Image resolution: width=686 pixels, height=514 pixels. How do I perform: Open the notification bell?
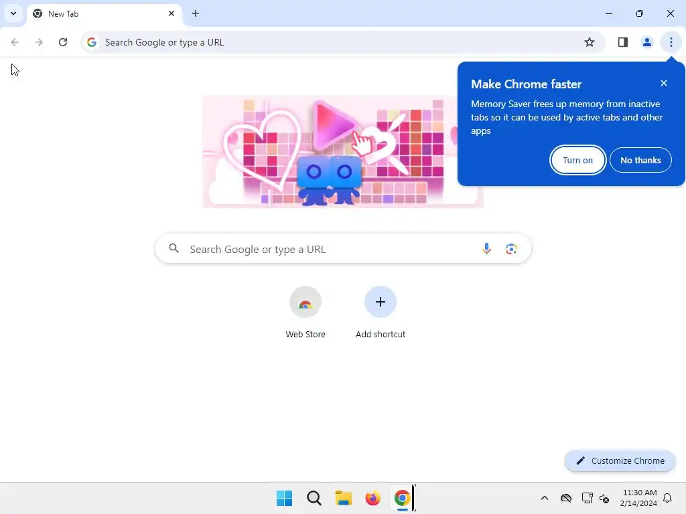[667, 498]
